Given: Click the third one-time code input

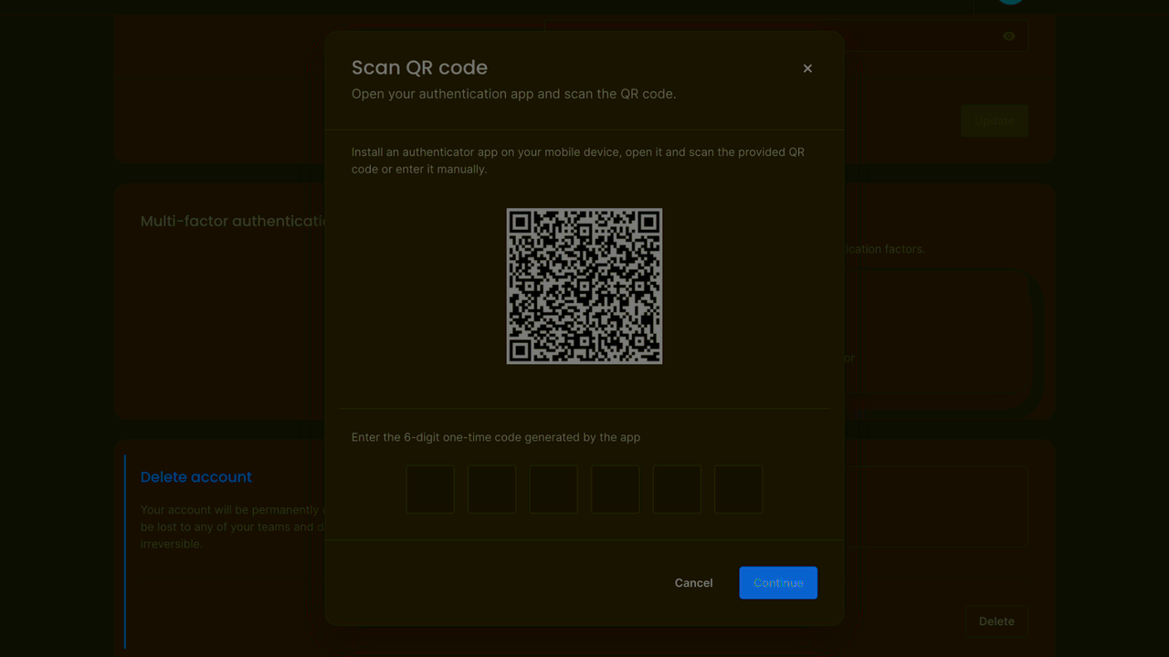Looking at the screenshot, I should tap(553, 489).
